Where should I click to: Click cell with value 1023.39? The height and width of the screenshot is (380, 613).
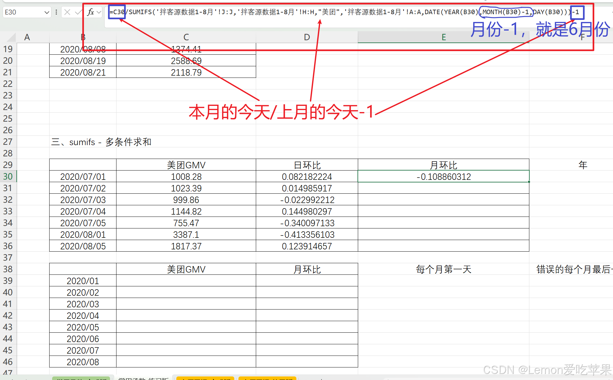pyautogui.click(x=186, y=188)
